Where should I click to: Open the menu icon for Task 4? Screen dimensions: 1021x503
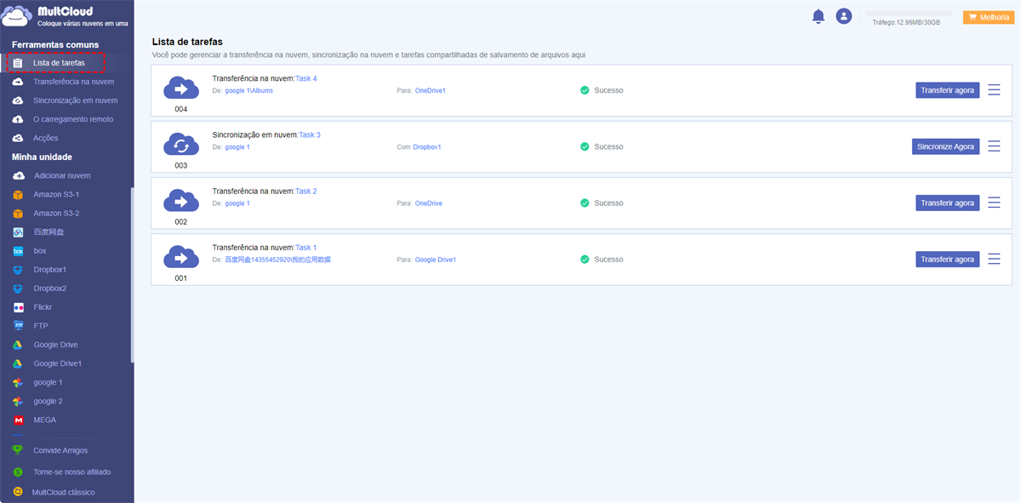pyautogui.click(x=994, y=90)
